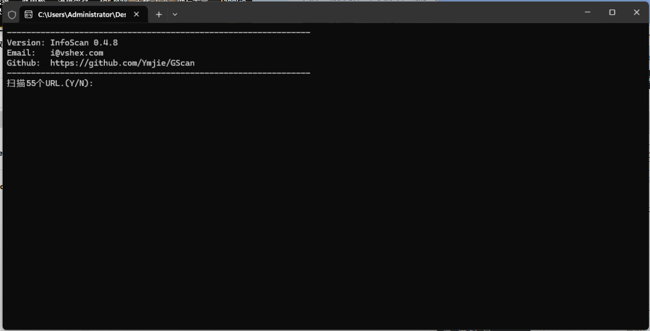Click the "Github:" label text
Viewport: 650px width, 331px height.
(x=23, y=63)
